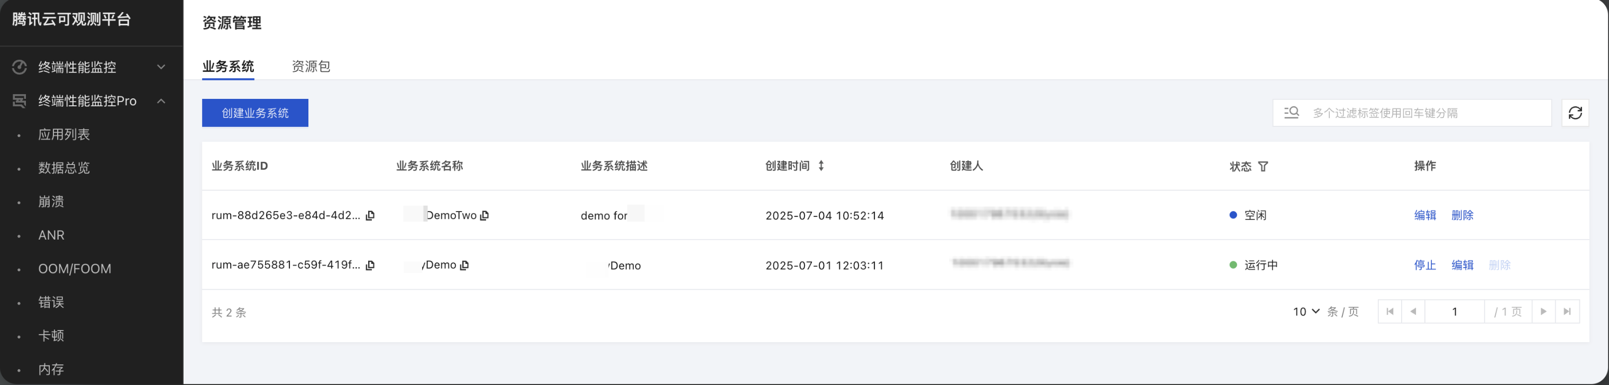Expand the 终端性能监控 sidebar menu
Viewport: 1609px width, 385px height.
click(160, 67)
